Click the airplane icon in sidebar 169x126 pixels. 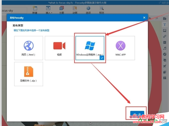pos(165,66)
